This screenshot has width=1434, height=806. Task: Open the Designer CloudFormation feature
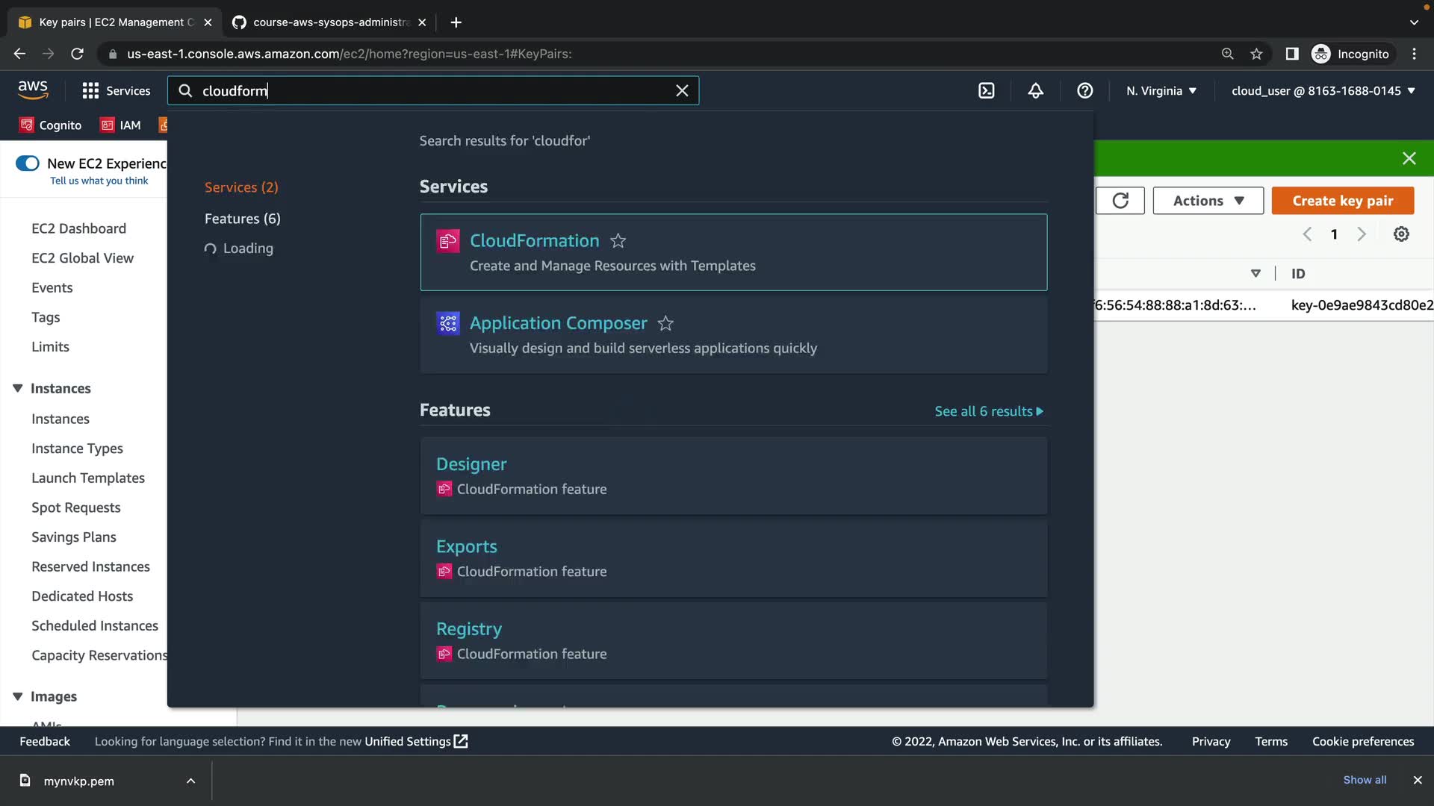click(x=471, y=464)
